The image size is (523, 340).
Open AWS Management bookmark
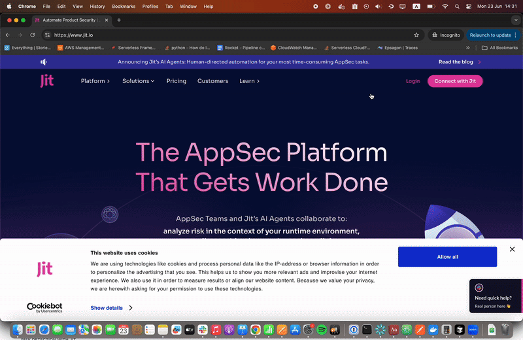pos(80,48)
